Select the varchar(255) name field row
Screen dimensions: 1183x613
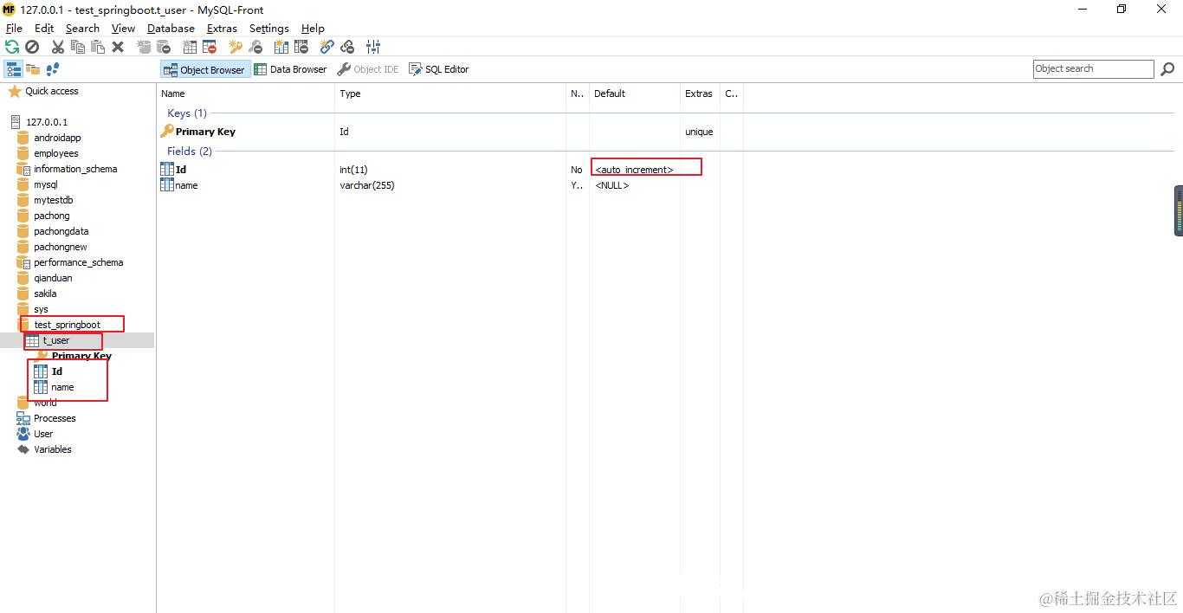[450, 185]
